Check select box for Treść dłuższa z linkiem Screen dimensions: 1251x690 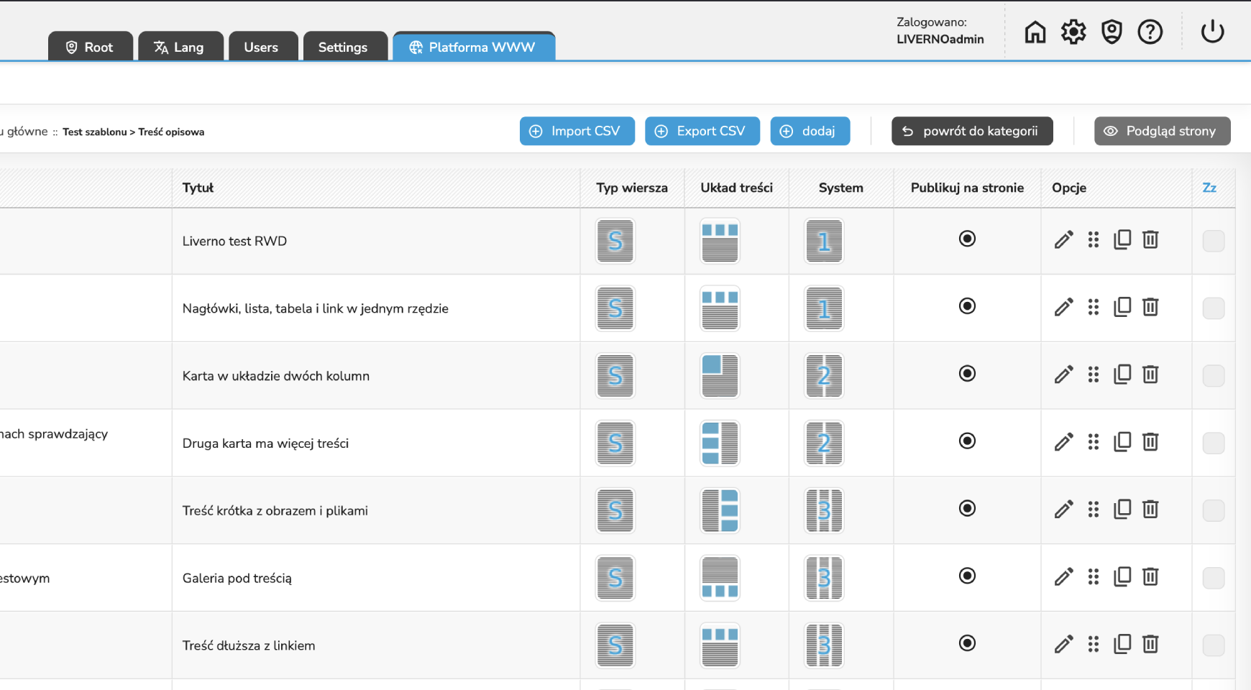click(1214, 645)
